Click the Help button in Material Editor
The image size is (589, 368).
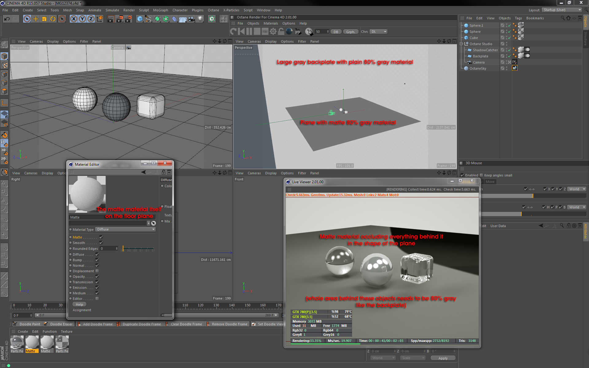[x=79, y=304]
